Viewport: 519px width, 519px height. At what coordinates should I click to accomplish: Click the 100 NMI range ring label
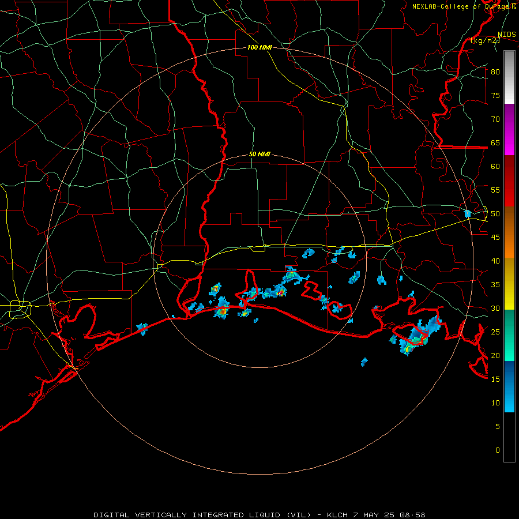259,47
